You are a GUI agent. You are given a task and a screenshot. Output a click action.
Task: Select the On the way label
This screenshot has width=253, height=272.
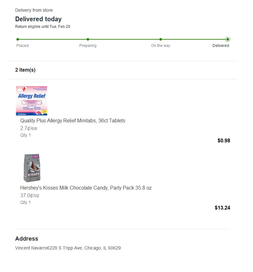[x=161, y=46]
